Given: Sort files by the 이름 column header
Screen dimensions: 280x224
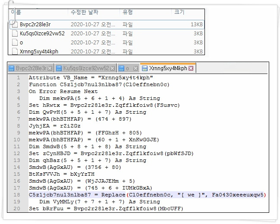Looking at the screenshot, I should tap(16, 12).
